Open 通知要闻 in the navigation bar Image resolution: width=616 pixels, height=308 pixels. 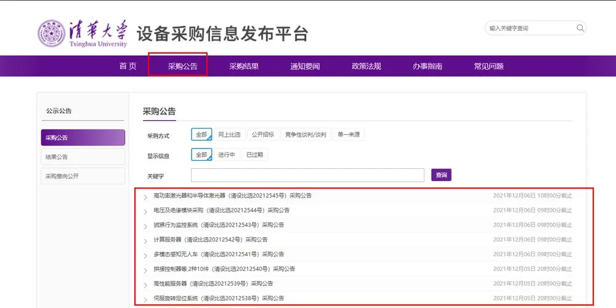305,66
